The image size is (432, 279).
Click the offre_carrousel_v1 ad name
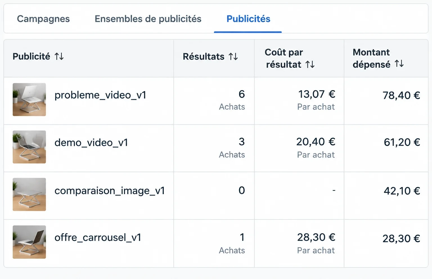pyautogui.click(x=98, y=237)
